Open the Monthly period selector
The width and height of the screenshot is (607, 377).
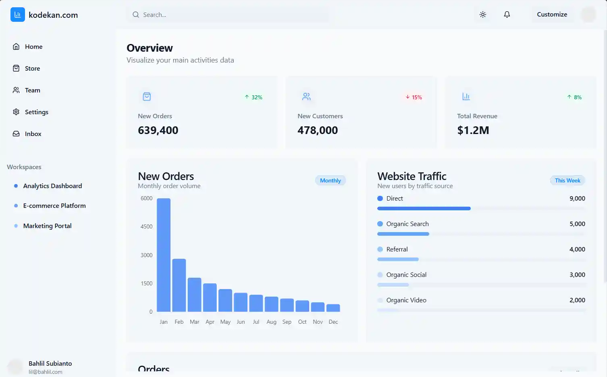click(330, 180)
